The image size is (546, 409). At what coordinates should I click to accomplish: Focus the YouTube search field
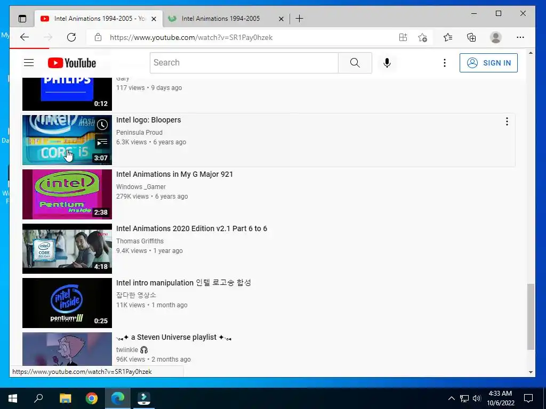(x=244, y=63)
